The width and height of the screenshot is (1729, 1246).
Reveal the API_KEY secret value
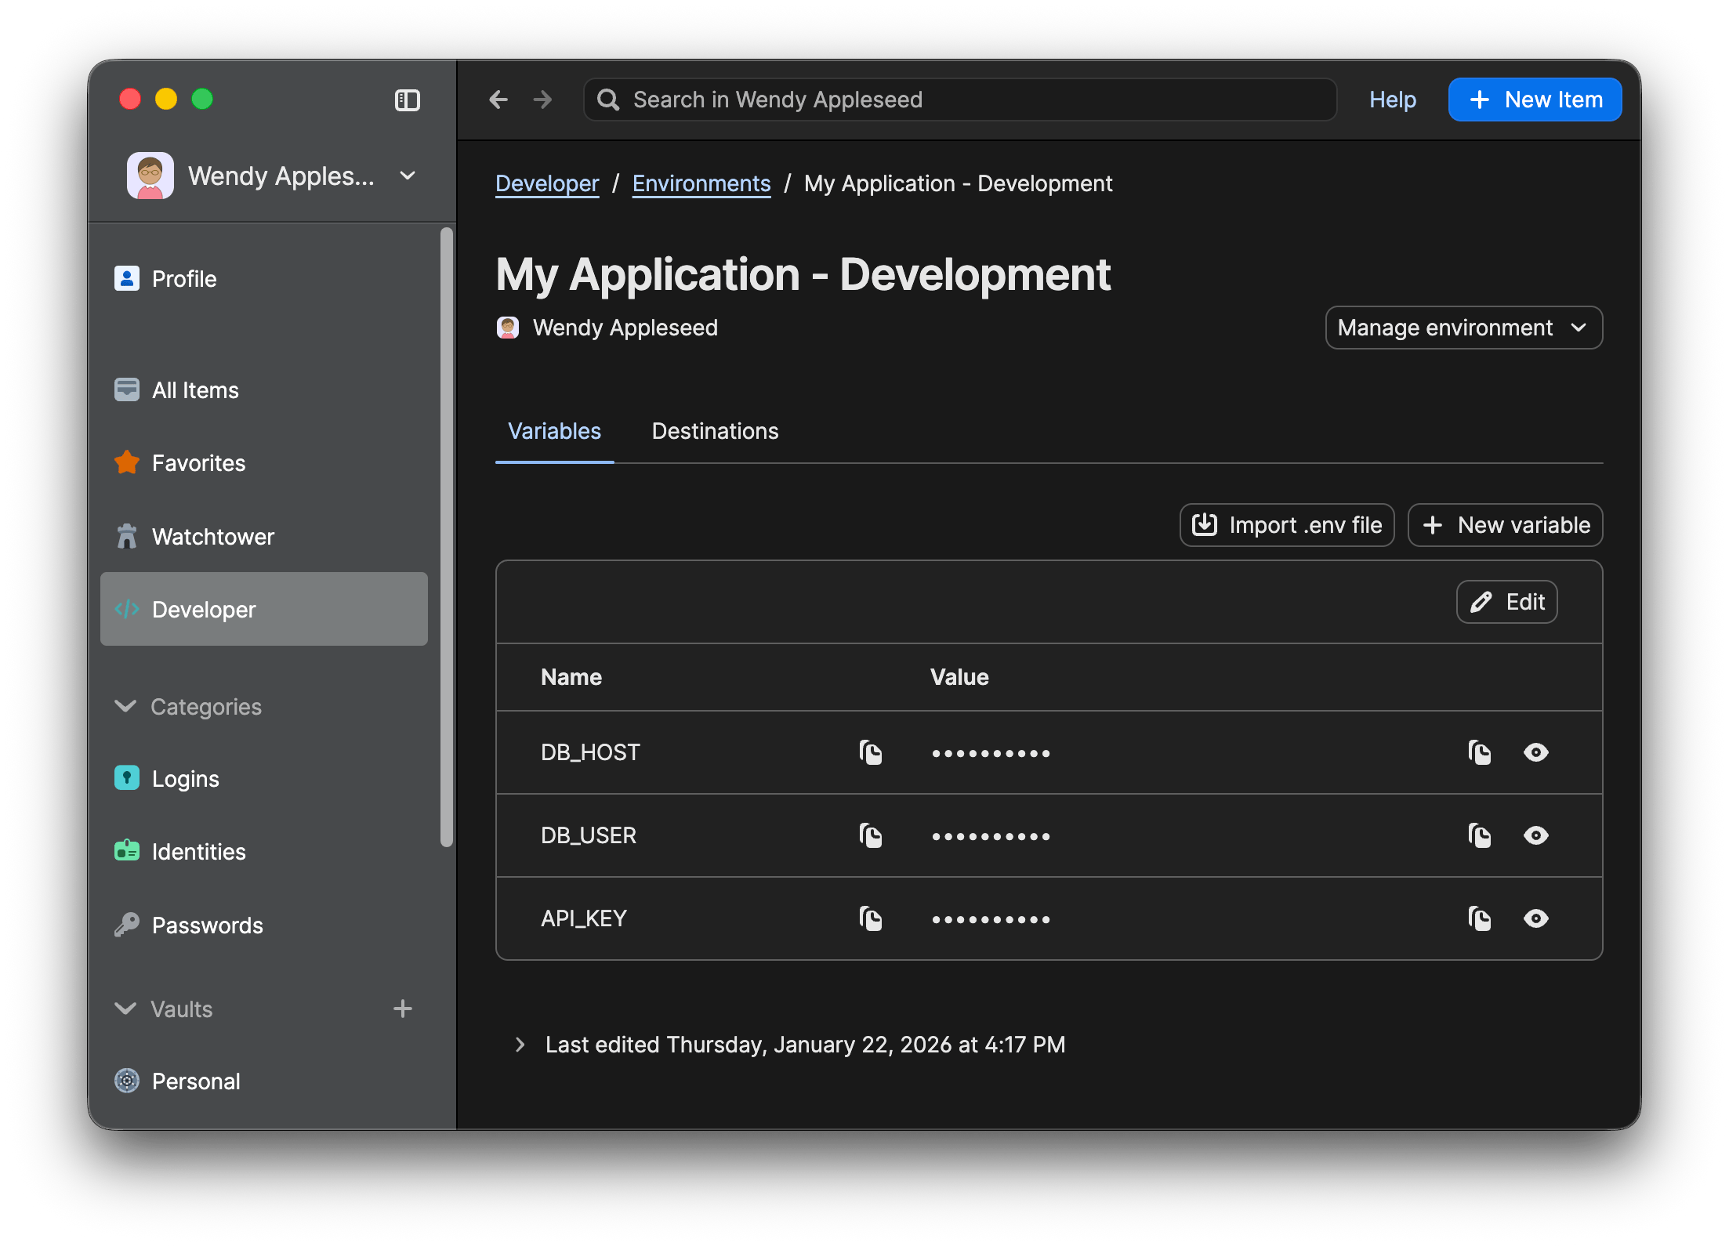tap(1536, 918)
